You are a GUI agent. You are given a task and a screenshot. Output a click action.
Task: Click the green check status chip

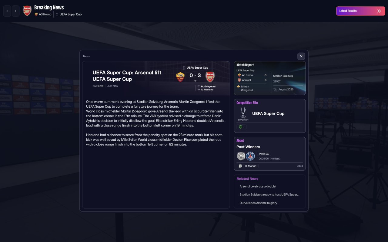[242, 127]
